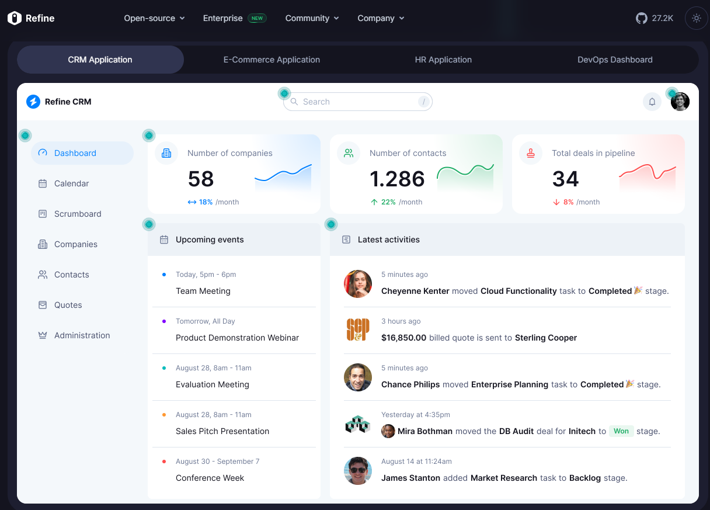
Task: Open the notification bell
Action: [652, 102]
